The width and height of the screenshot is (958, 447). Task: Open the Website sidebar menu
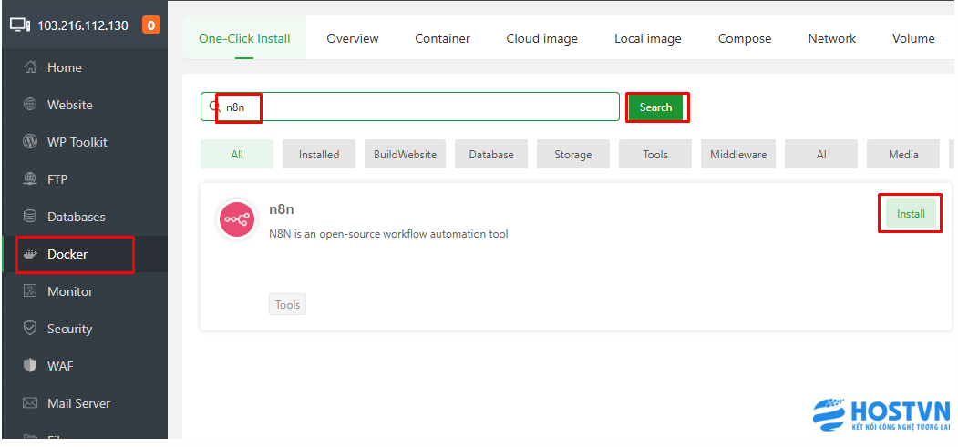coord(84,105)
